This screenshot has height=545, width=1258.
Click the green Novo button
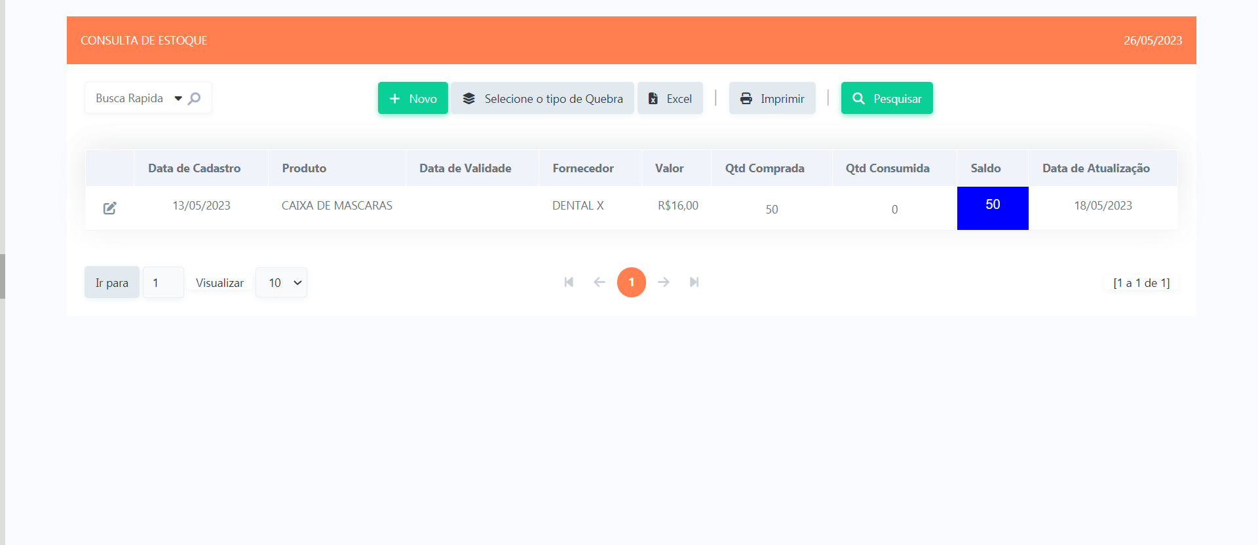(413, 98)
